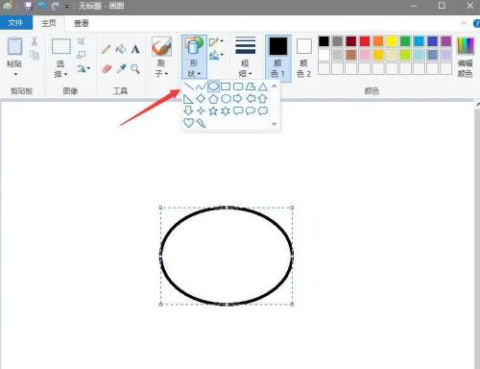Pick the Right triangle shape
Viewport: 480px width, 369px height.
click(188, 99)
